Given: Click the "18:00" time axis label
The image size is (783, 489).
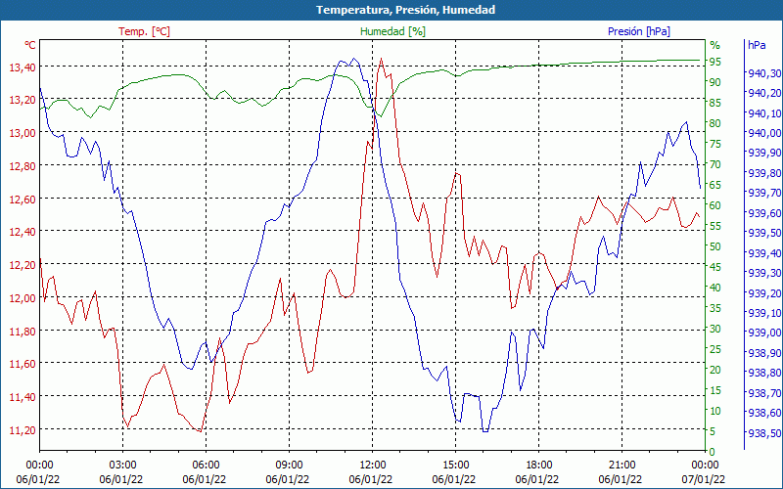Looking at the screenshot, I should (x=539, y=466).
